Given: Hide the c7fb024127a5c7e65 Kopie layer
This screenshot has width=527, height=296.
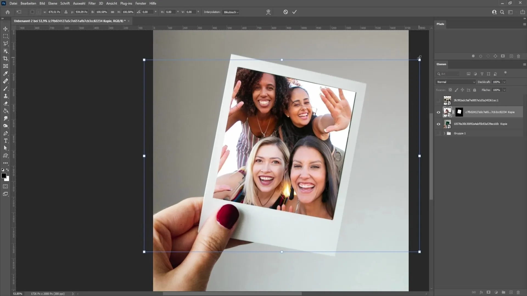Looking at the screenshot, I should tap(438, 112).
